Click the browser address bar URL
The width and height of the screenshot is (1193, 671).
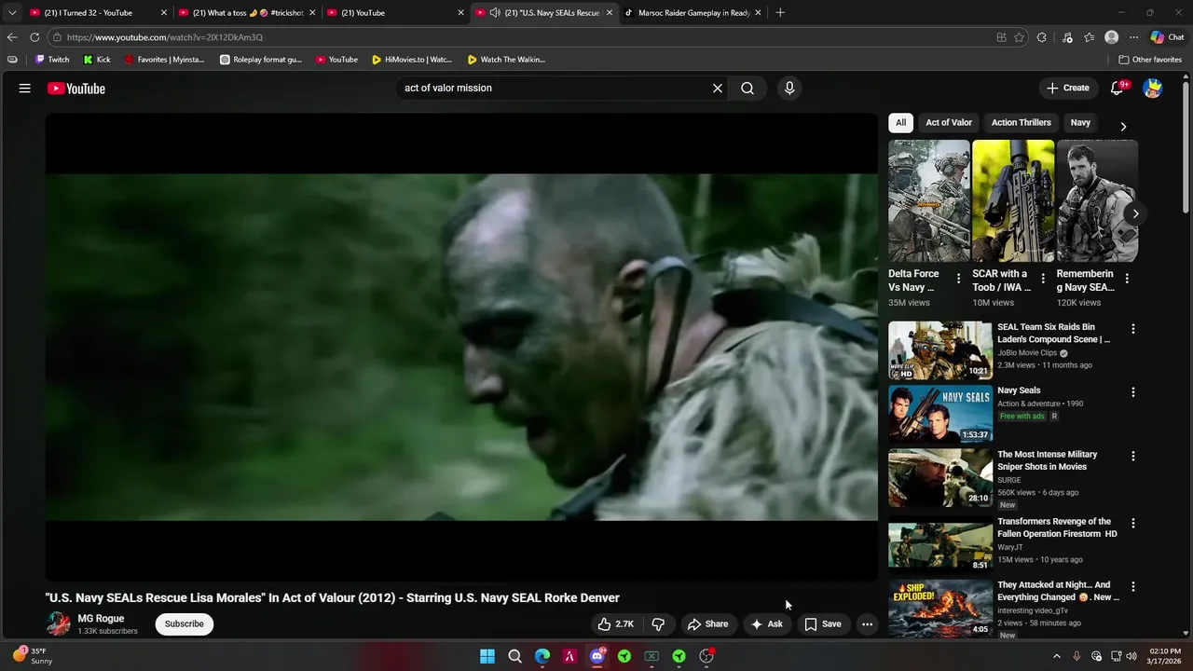pyautogui.click(x=165, y=37)
